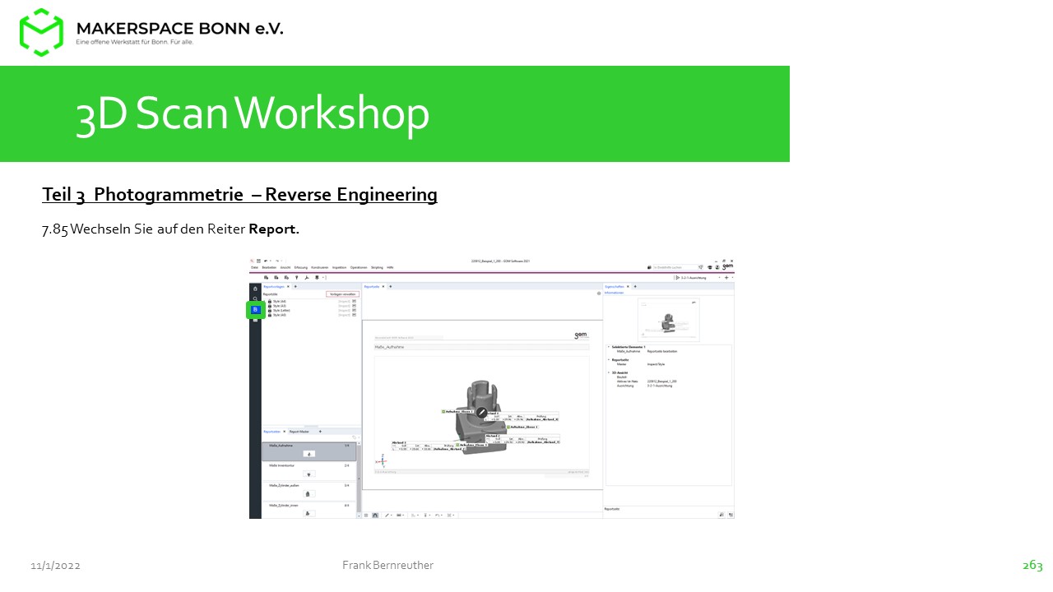Click the user account icon near gom logo

[x=717, y=267]
